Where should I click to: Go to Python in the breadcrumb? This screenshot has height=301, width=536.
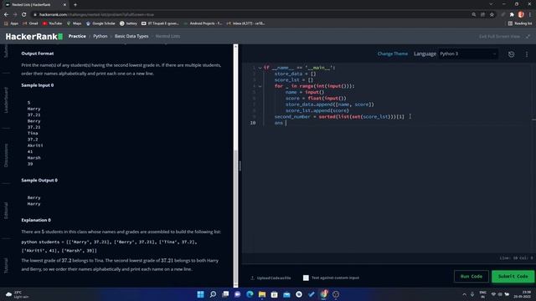[x=100, y=36]
